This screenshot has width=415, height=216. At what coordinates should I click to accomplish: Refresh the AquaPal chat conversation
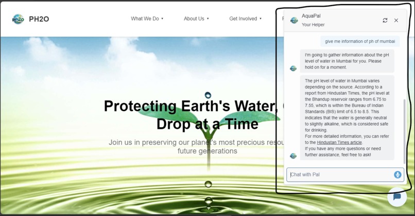pyautogui.click(x=385, y=21)
